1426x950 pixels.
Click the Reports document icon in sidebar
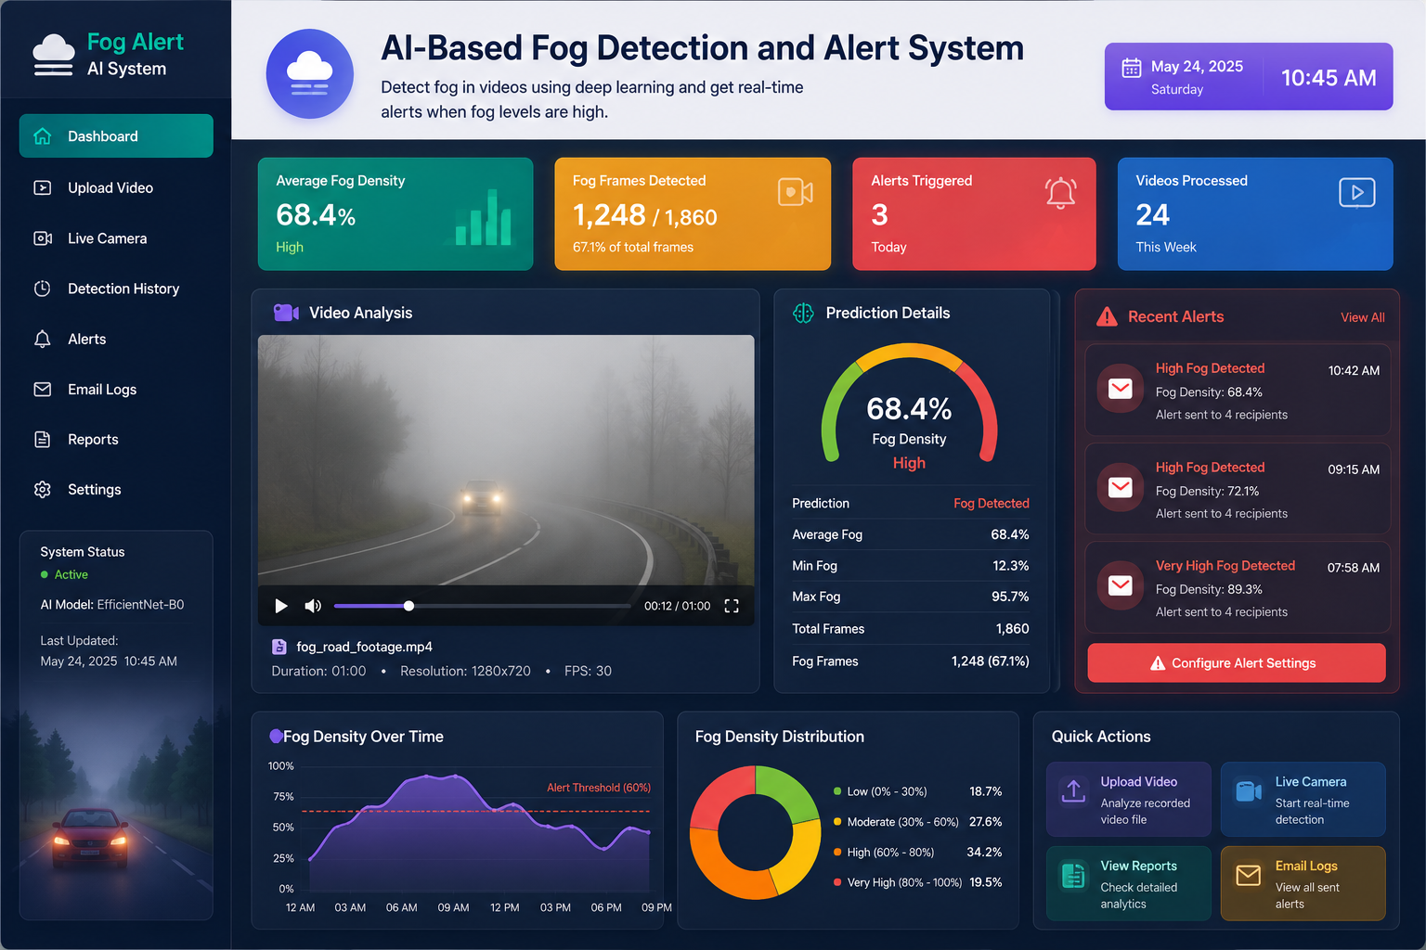coord(43,440)
